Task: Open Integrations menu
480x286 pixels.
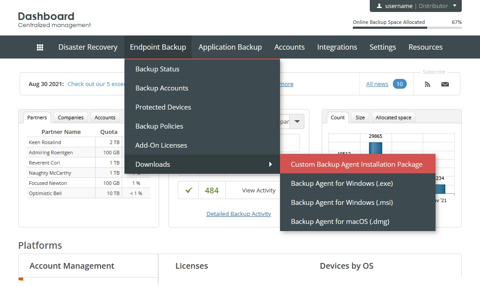Action: (337, 47)
